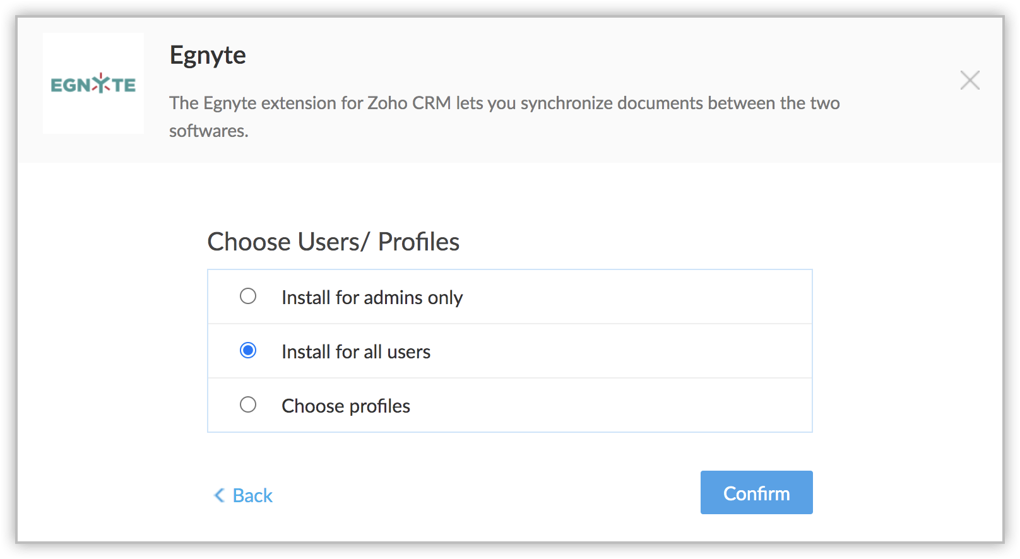Click the 'Choose profiles' label text
Image resolution: width=1020 pixels, height=559 pixels.
point(346,406)
